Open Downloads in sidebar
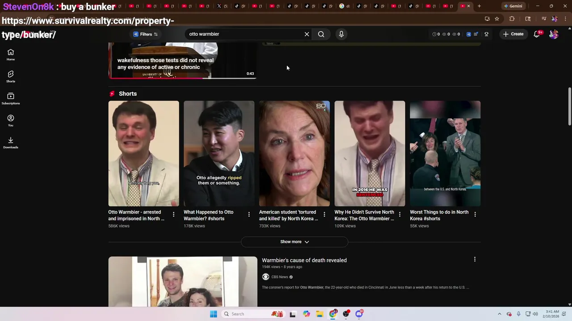 (x=11, y=143)
